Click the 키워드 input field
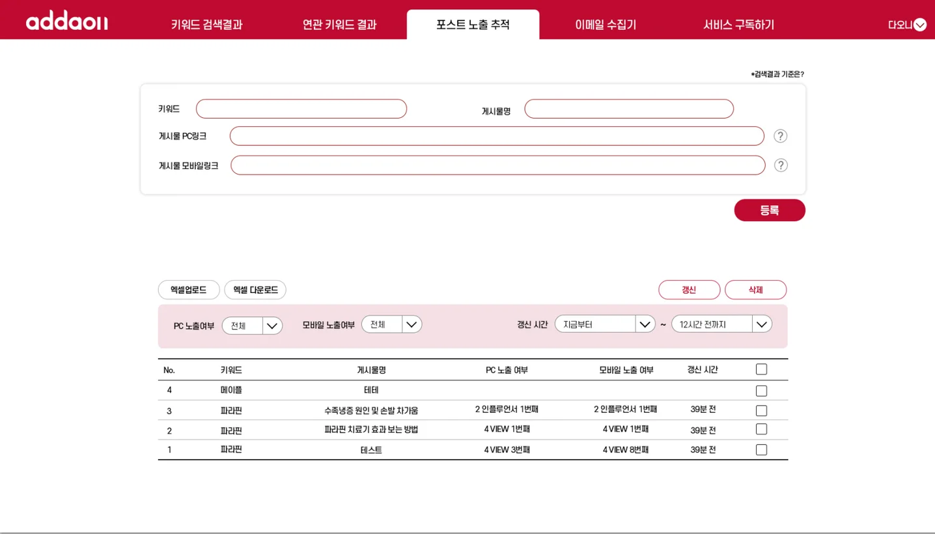 tap(301, 109)
